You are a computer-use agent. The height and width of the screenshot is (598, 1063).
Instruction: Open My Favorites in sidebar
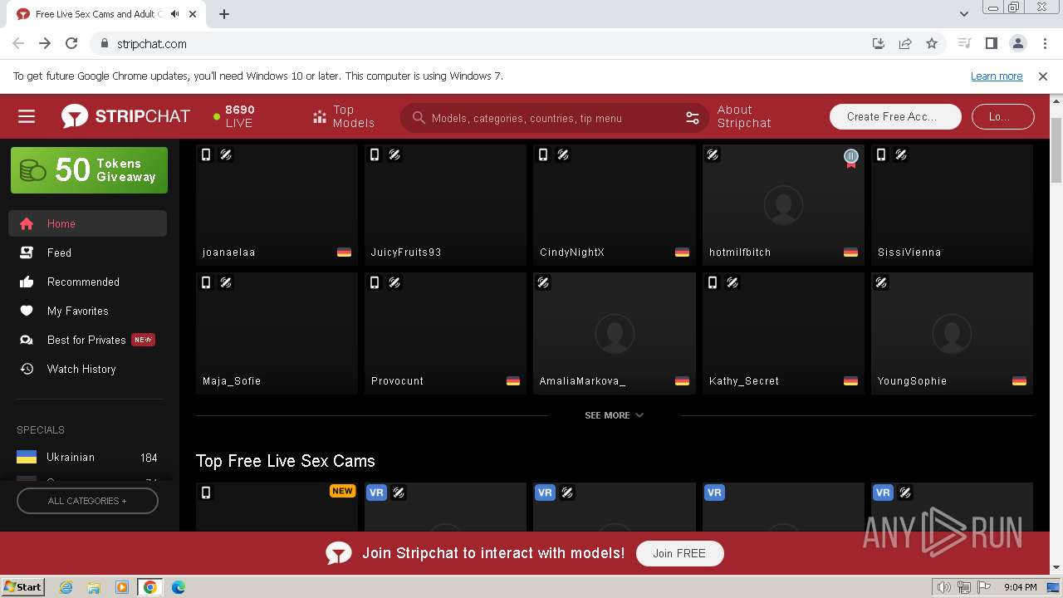[x=88, y=311]
